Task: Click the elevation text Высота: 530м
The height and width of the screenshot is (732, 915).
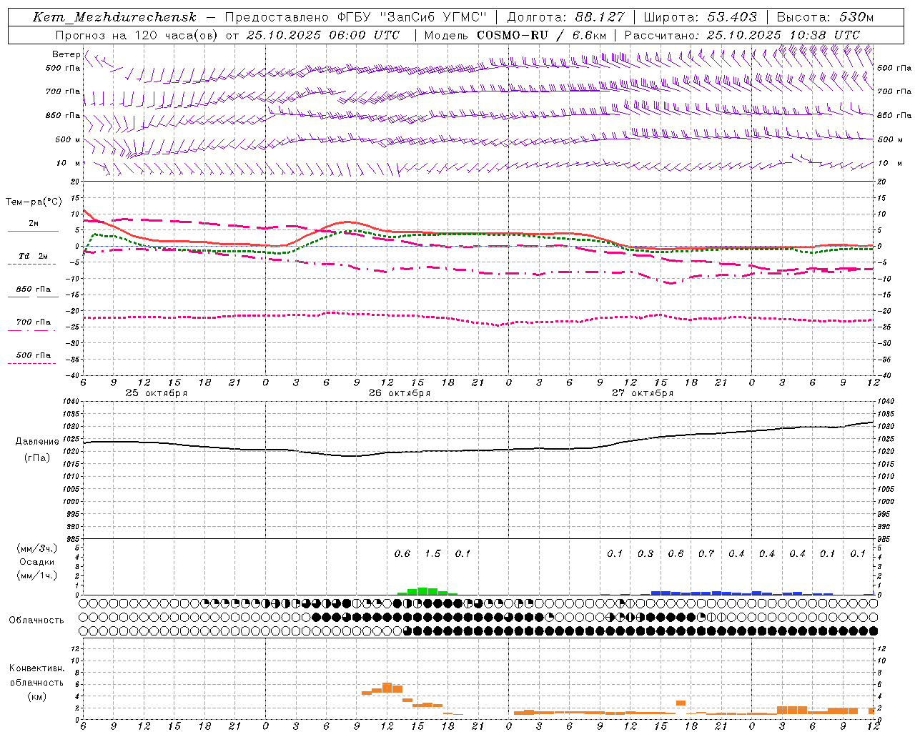Action: 825,17
